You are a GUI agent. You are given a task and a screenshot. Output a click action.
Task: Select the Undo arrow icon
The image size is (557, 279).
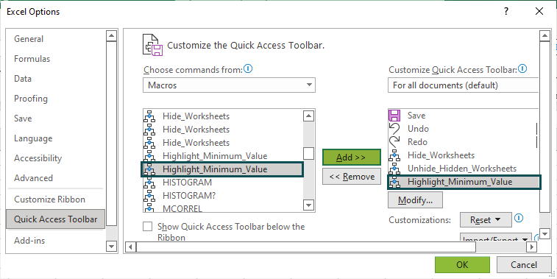point(394,129)
